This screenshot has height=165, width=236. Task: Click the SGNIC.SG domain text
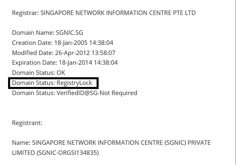click(70, 33)
